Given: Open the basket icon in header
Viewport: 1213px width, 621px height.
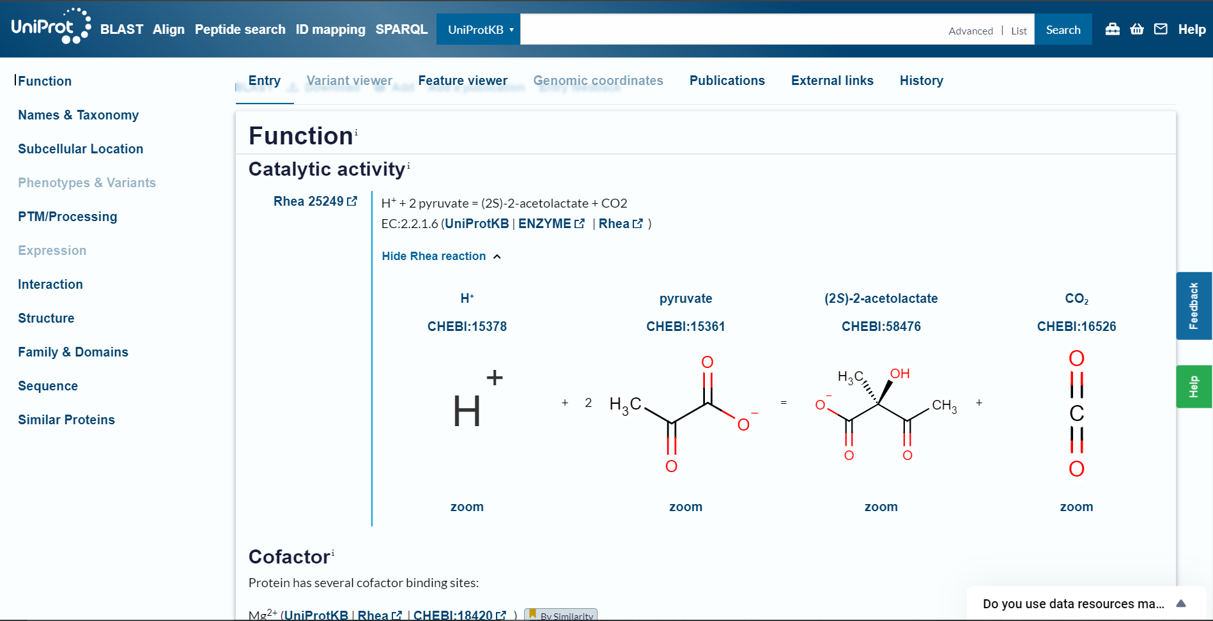Looking at the screenshot, I should coord(1137,29).
